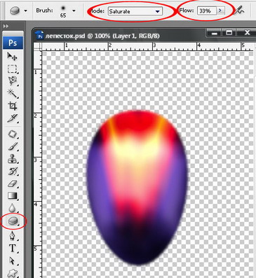The height and width of the screenshot is (278, 256).
Task: Select the History Brush tool
Action: pyautogui.click(x=12, y=172)
